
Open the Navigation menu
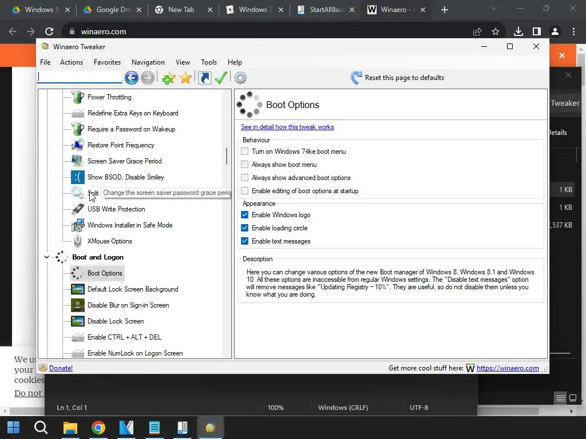pyautogui.click(x=148, y=62)
